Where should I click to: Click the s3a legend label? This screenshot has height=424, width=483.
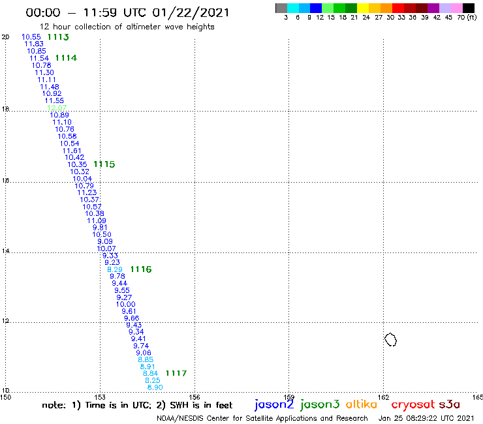[x=450, y=404]
